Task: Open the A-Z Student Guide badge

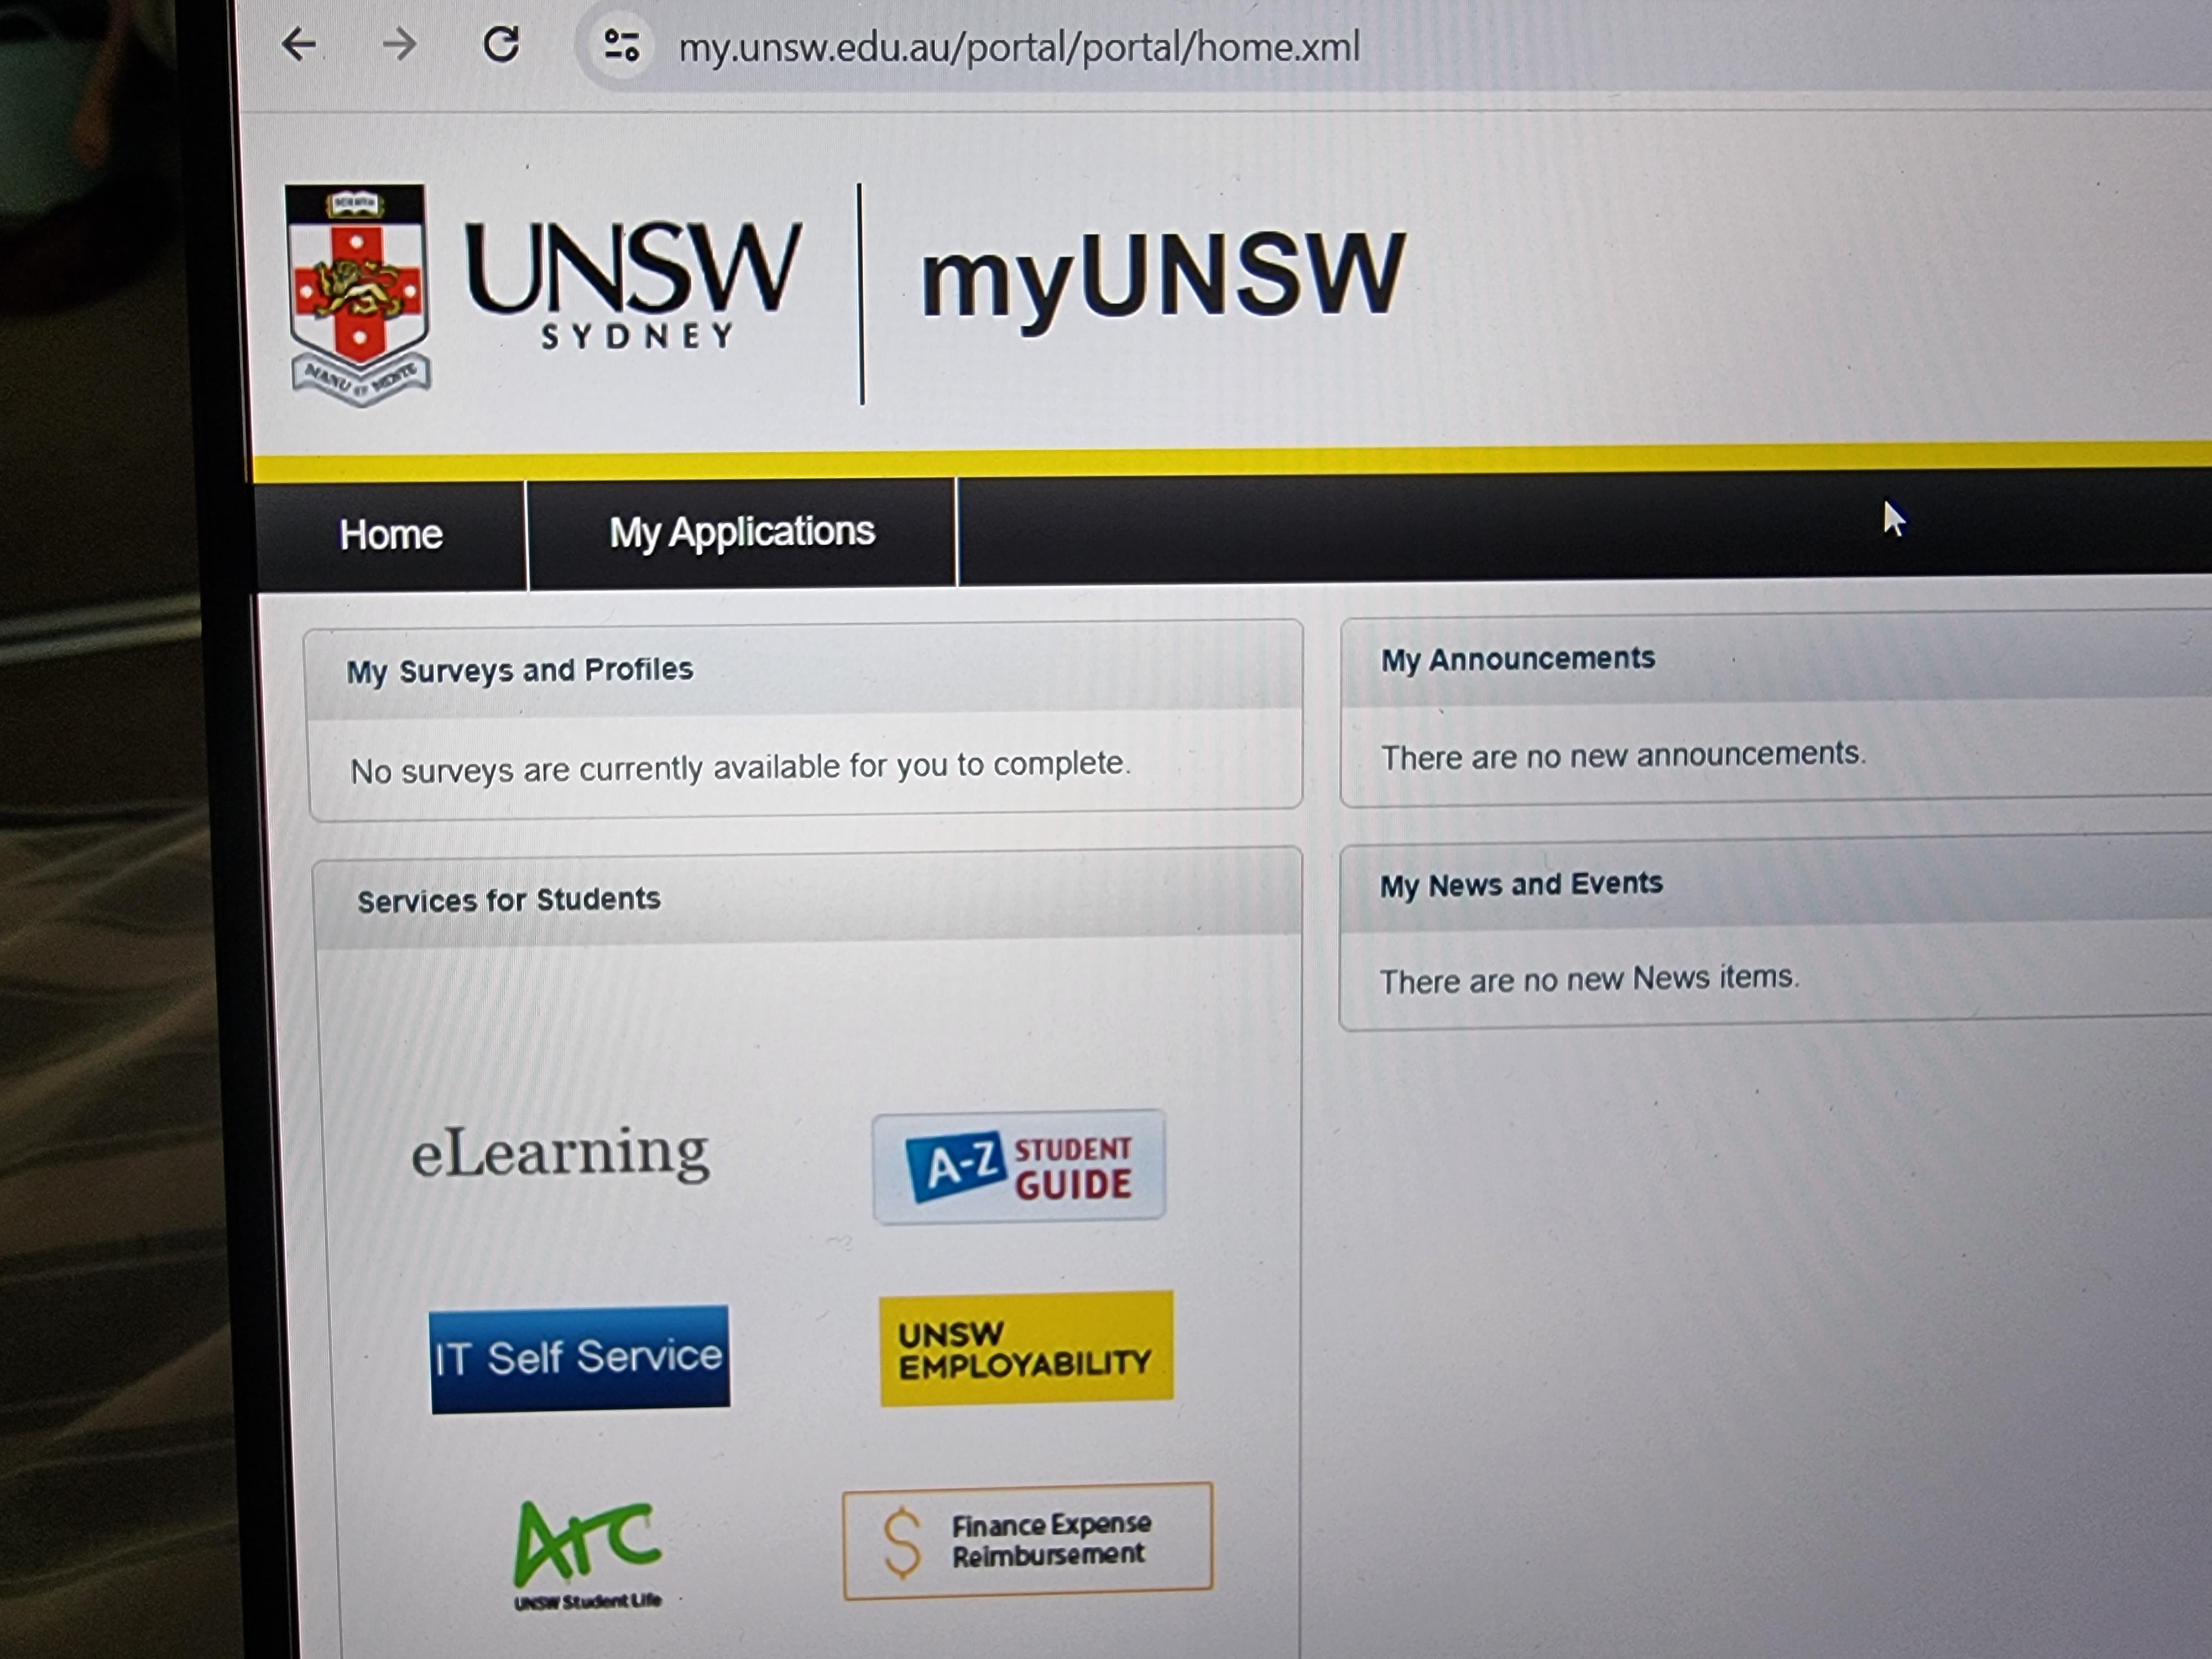Action: point(1019,1166)
